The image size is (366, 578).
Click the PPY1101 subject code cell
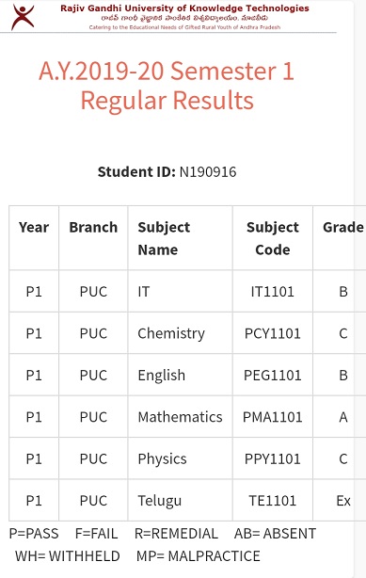point(272,459)
